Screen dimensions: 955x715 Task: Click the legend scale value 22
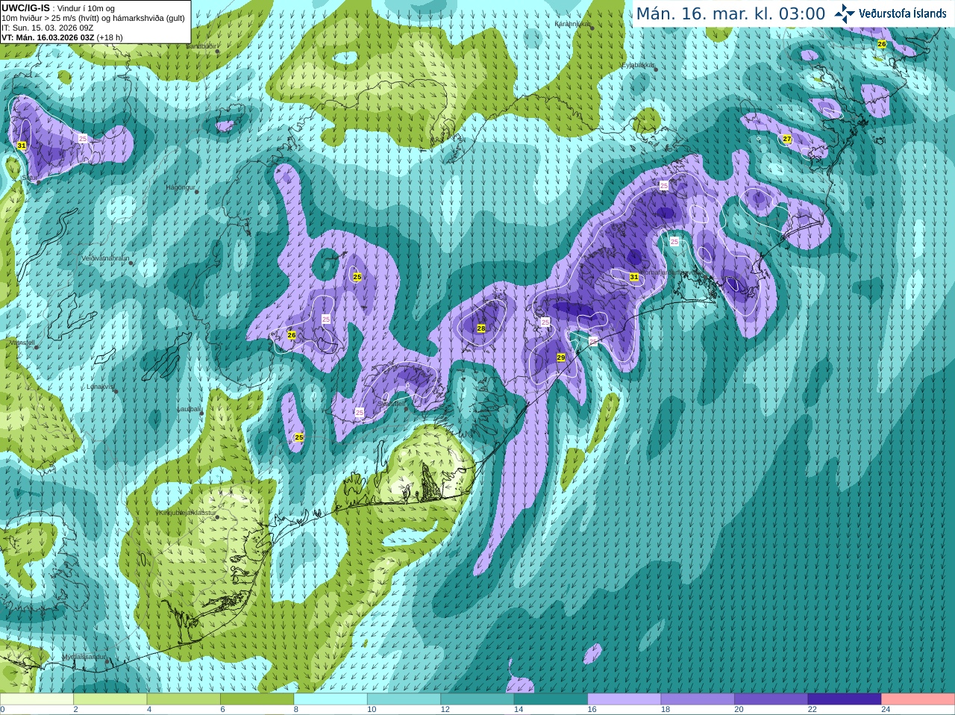812,710
